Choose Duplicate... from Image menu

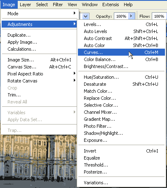point(39,35)
